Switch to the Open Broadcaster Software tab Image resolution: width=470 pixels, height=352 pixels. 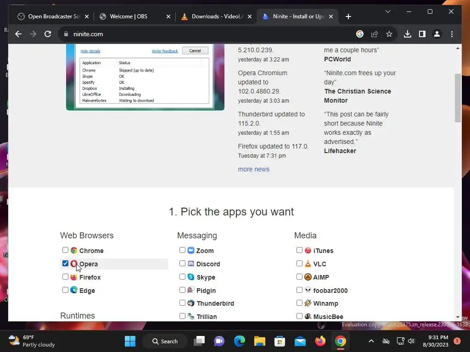[x=53, y=16]
